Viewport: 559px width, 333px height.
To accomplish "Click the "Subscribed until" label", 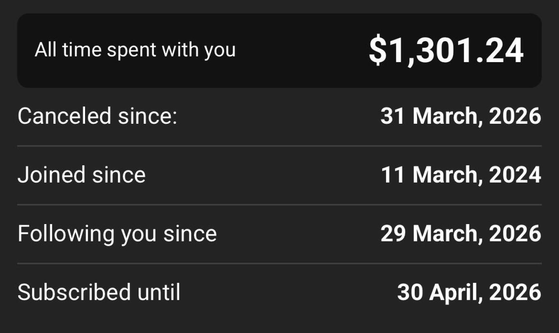I will click(x=99, y=292).
